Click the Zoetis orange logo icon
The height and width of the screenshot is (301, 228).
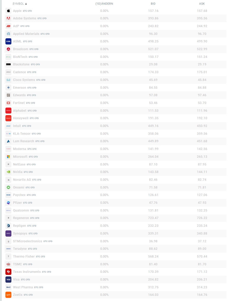(x=8, y=295)
